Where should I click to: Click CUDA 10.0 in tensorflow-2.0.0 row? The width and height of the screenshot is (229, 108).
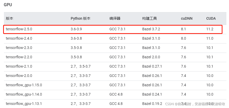pos(210,76)
